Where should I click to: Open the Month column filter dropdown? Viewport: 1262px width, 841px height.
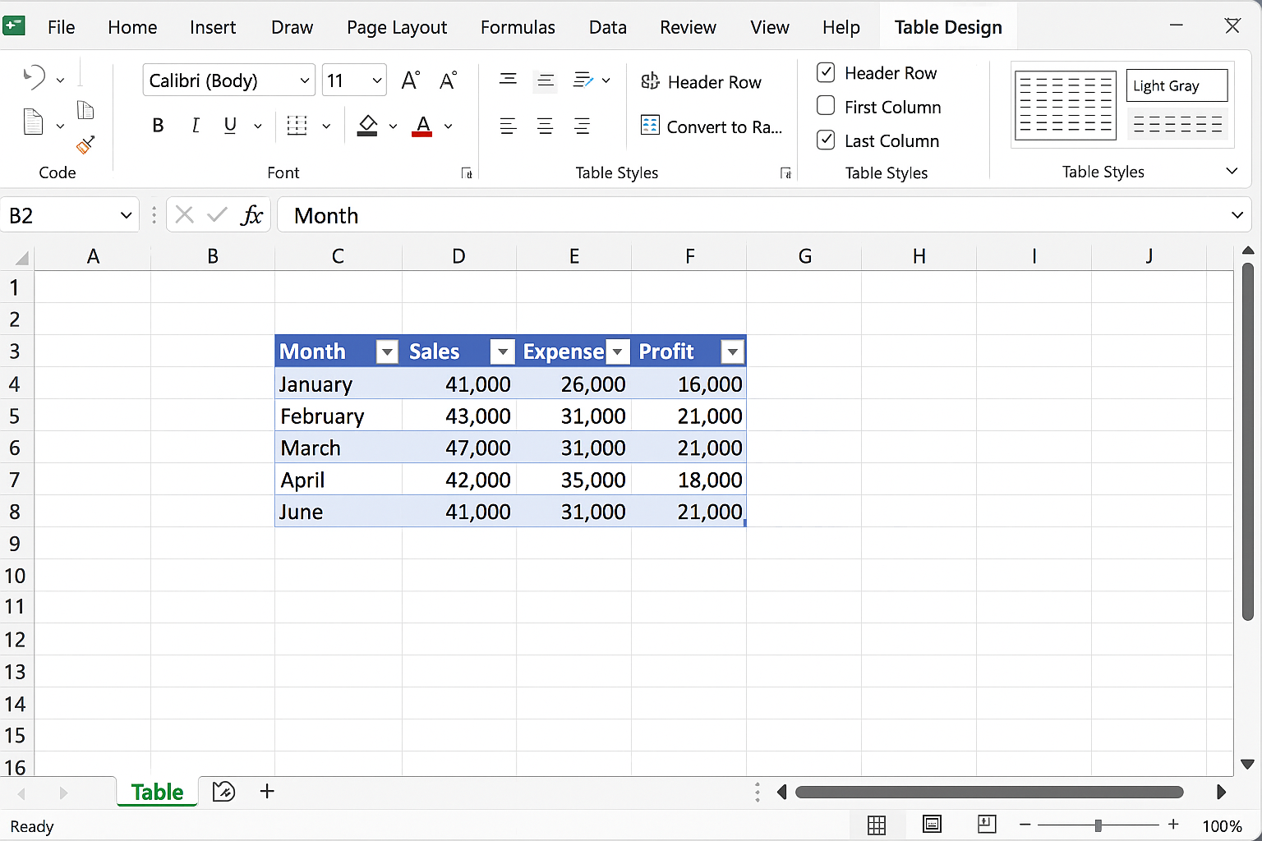click(387, 352)
